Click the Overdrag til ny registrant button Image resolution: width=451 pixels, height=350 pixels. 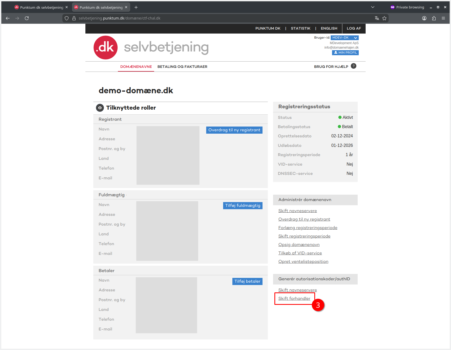[x=234, y=130]
